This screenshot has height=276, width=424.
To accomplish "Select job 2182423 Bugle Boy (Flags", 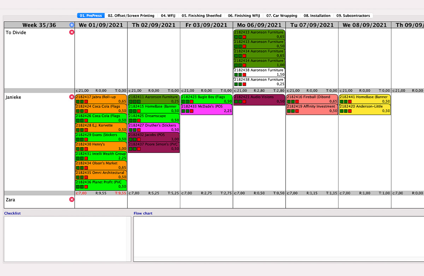I will coord(206,99).
